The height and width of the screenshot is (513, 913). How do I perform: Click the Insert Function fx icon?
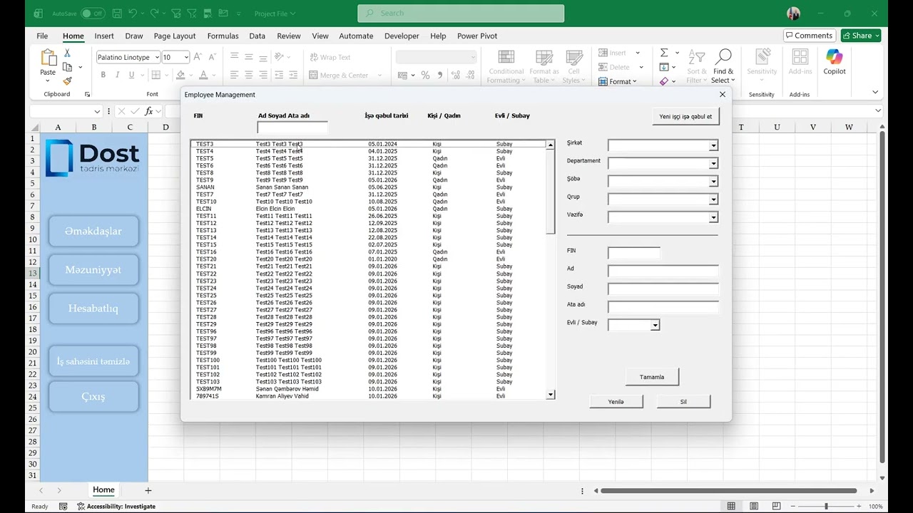pos(149,111)
